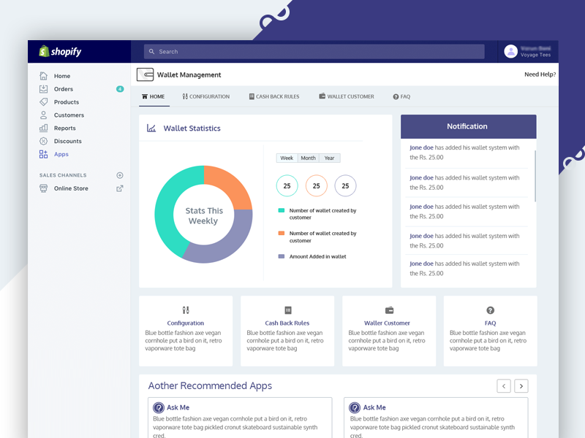Go to Home in sidebar
This screenshot has height=438, width=585.
coord(62,76)
